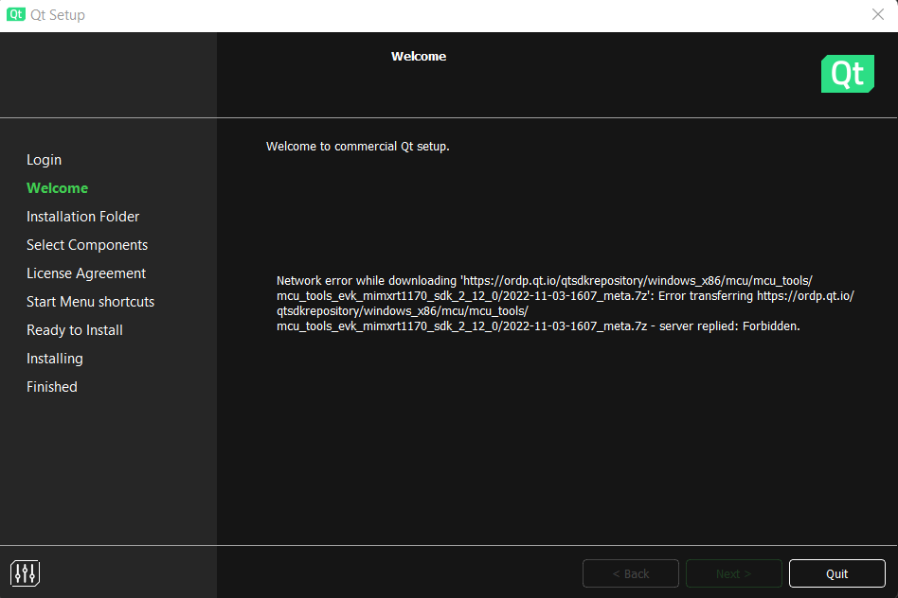Screen dimensions: 898x598
Task: Click 'Welcome to commercial Qt setup.' text
Action: [x=358, y=147]
